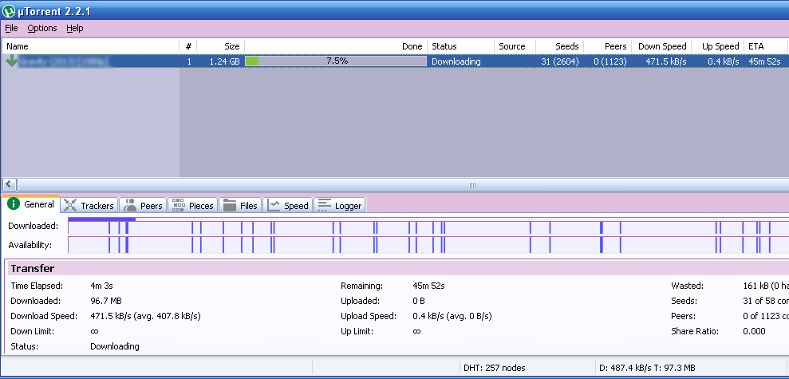Click the Transfer section heading

32,268
